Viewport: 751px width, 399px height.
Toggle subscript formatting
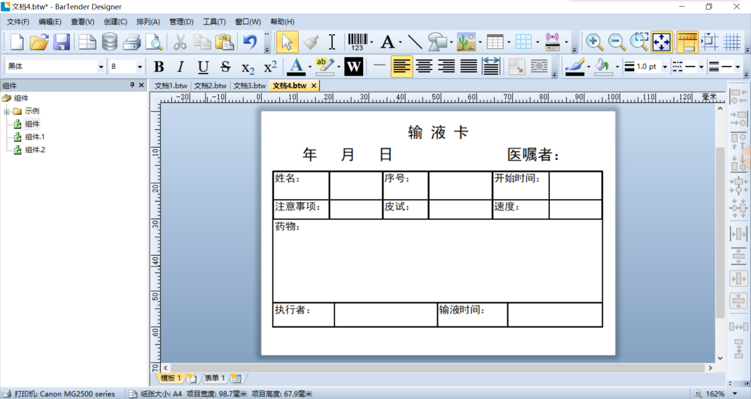tap(248, 67)
